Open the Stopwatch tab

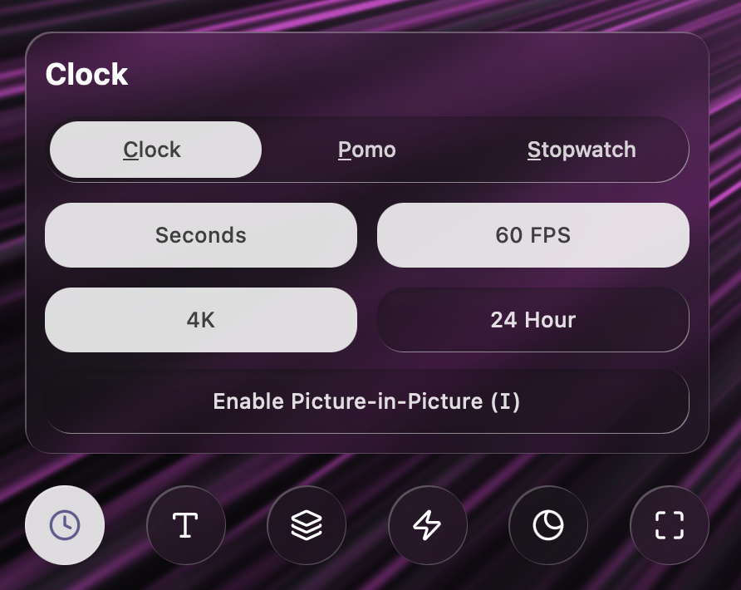[581, 150]
